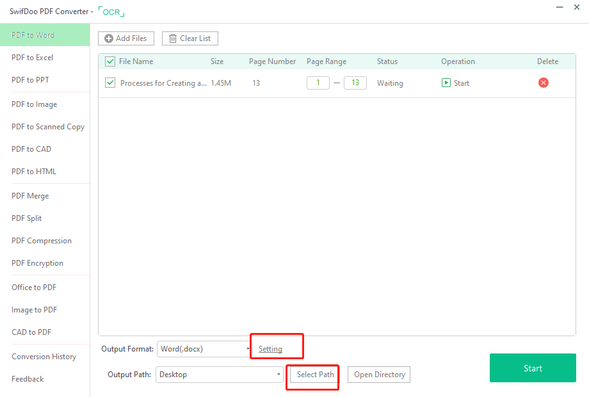Open the Setting link

tap(270, 349)
